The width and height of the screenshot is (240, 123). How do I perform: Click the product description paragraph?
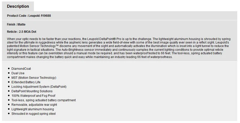pos(118,48)
